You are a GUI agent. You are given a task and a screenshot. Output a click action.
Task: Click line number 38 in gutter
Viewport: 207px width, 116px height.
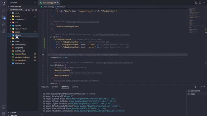43,55
